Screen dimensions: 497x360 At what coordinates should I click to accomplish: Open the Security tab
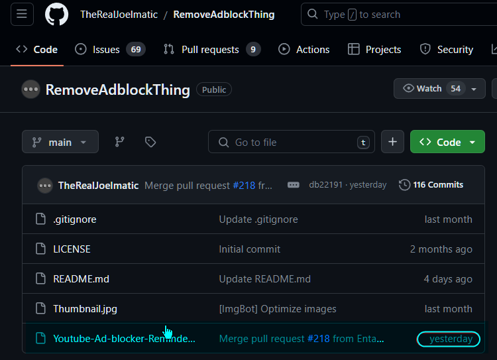(446, 50)
